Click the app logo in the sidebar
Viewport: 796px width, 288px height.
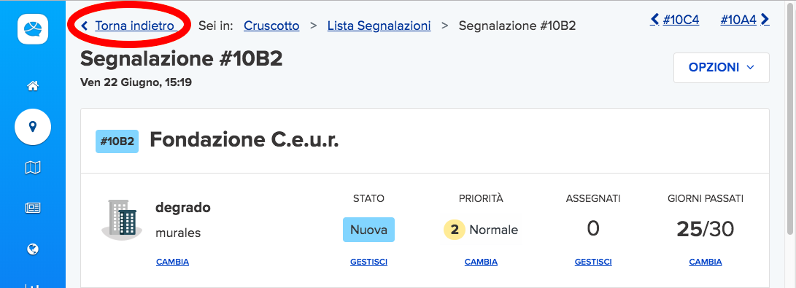pos(33,29)
